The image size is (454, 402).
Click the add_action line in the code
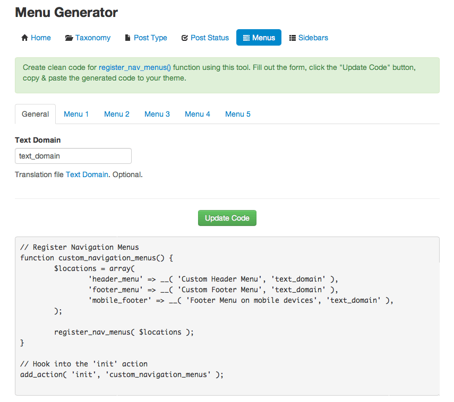122,374
